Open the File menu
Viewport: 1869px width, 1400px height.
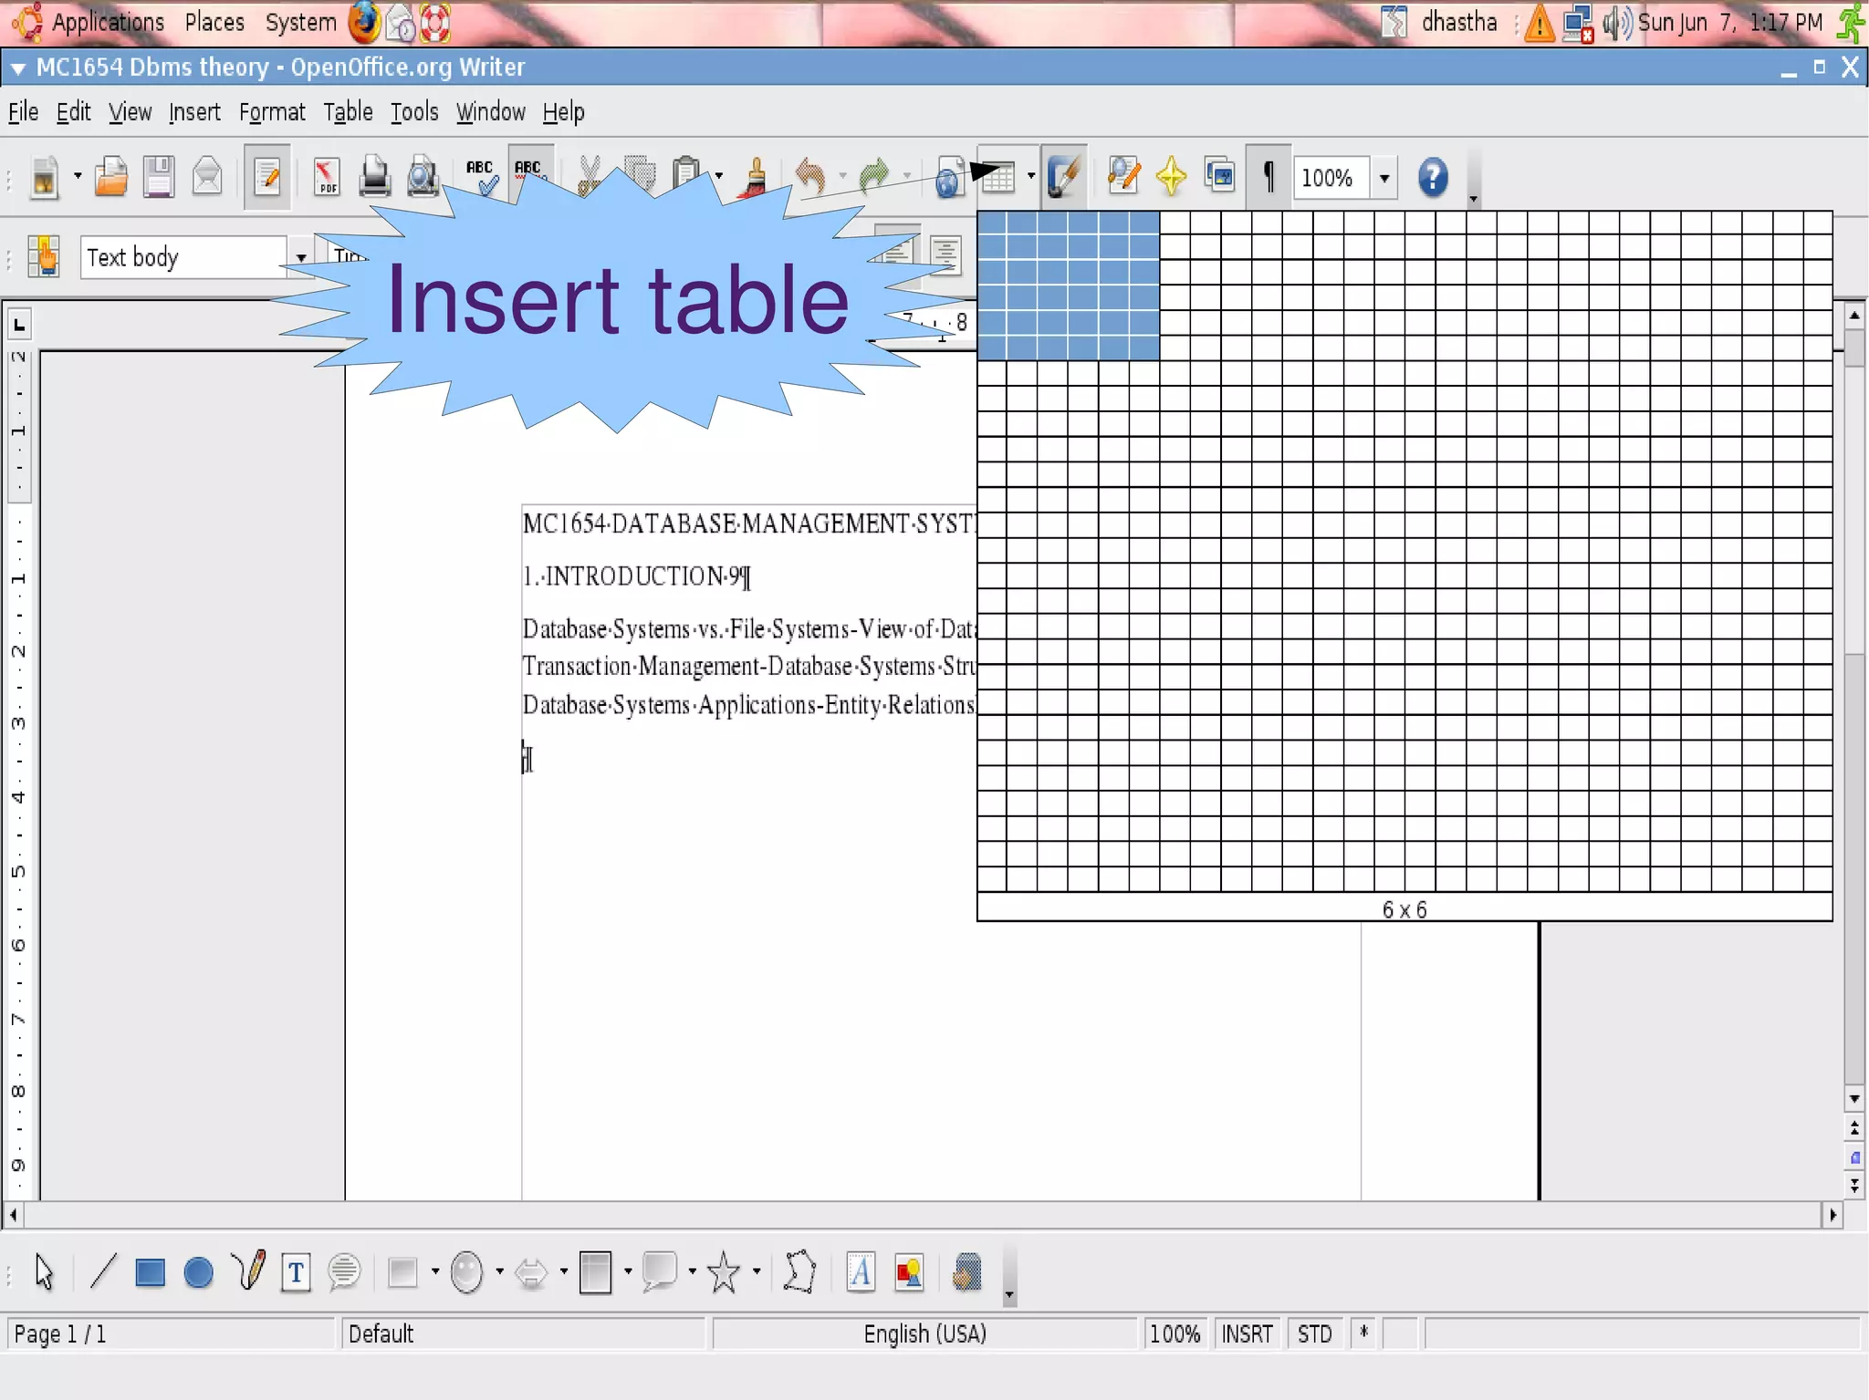pos(23,112)
